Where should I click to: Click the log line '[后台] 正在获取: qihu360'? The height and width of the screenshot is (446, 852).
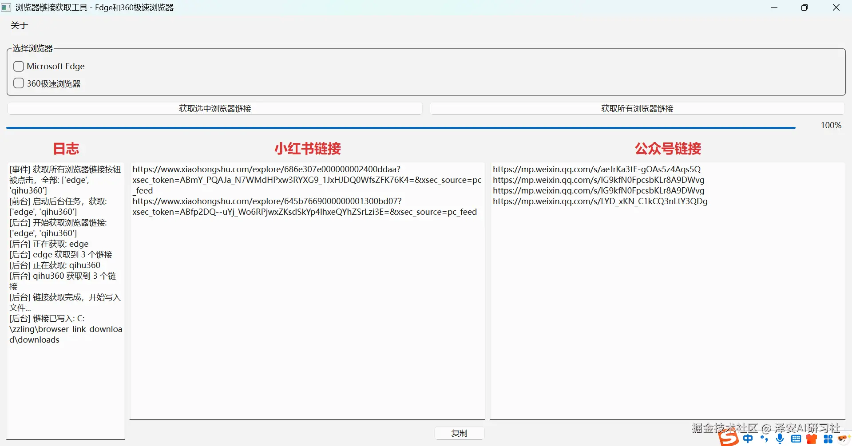point(55,265)
